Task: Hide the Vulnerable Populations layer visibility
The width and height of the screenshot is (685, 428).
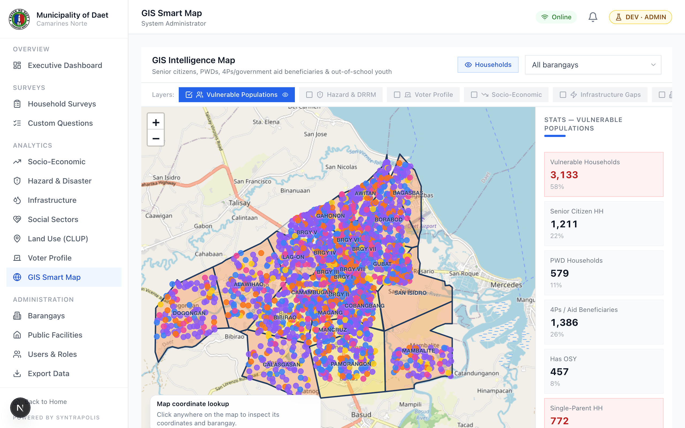Action: [x=285, y=94]
